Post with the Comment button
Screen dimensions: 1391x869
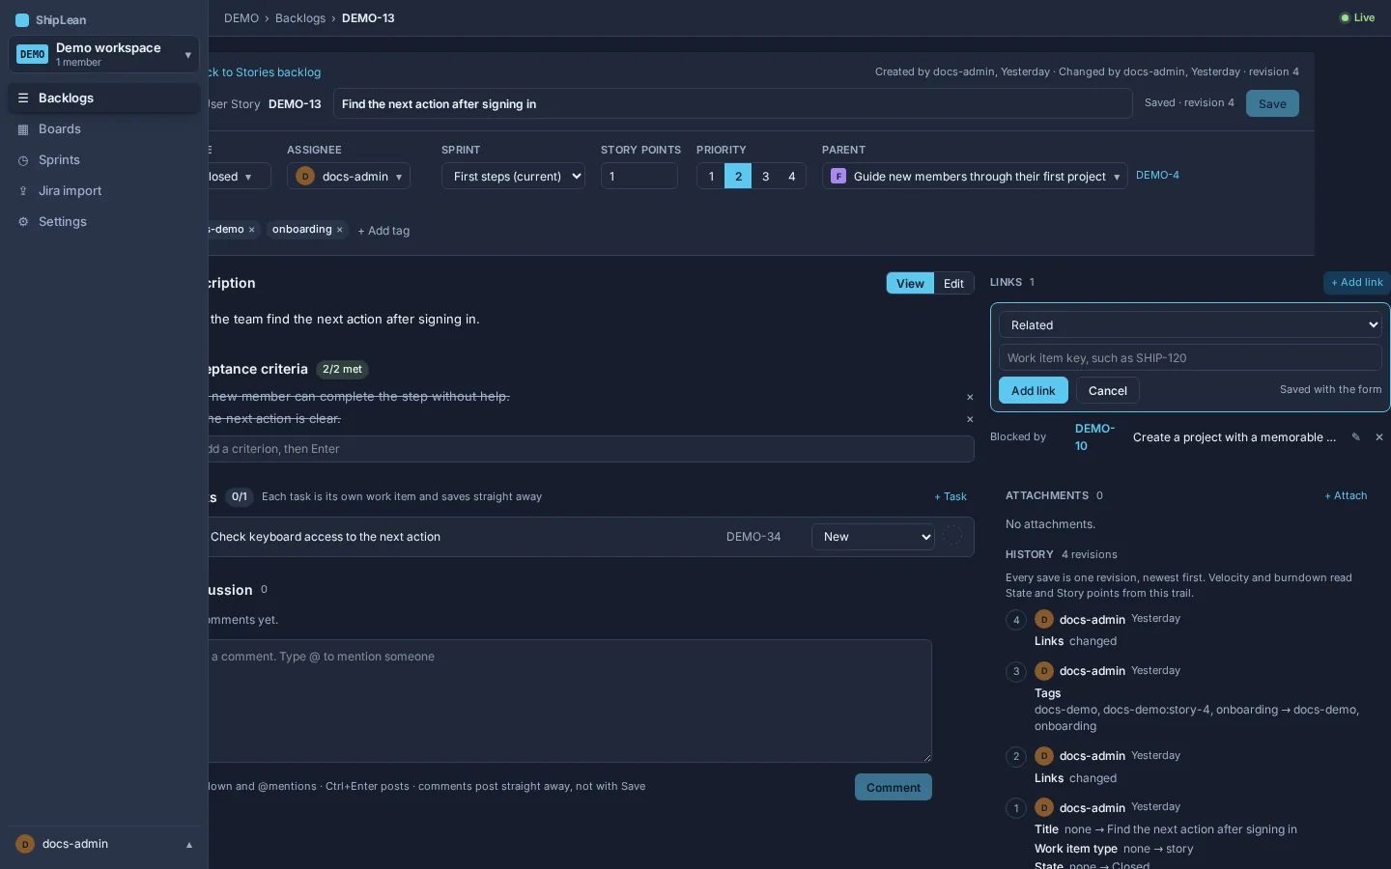[894, 787]
